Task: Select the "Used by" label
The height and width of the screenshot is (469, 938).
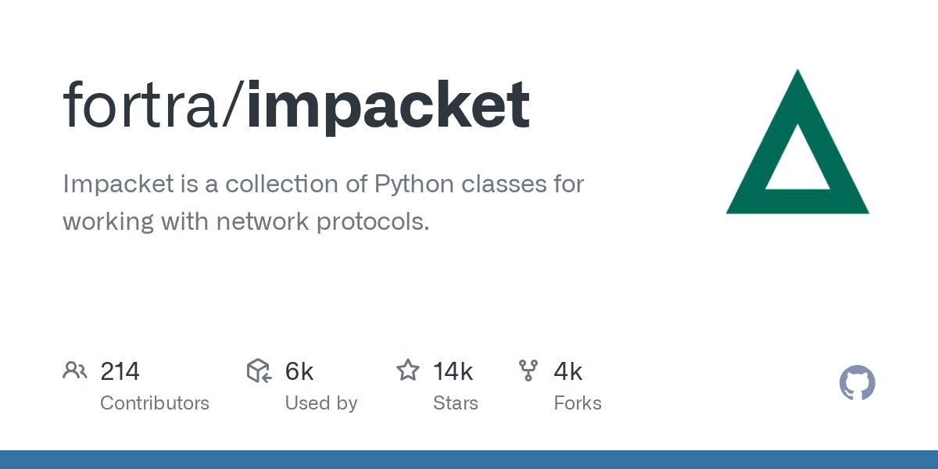Action: [321, 403]
